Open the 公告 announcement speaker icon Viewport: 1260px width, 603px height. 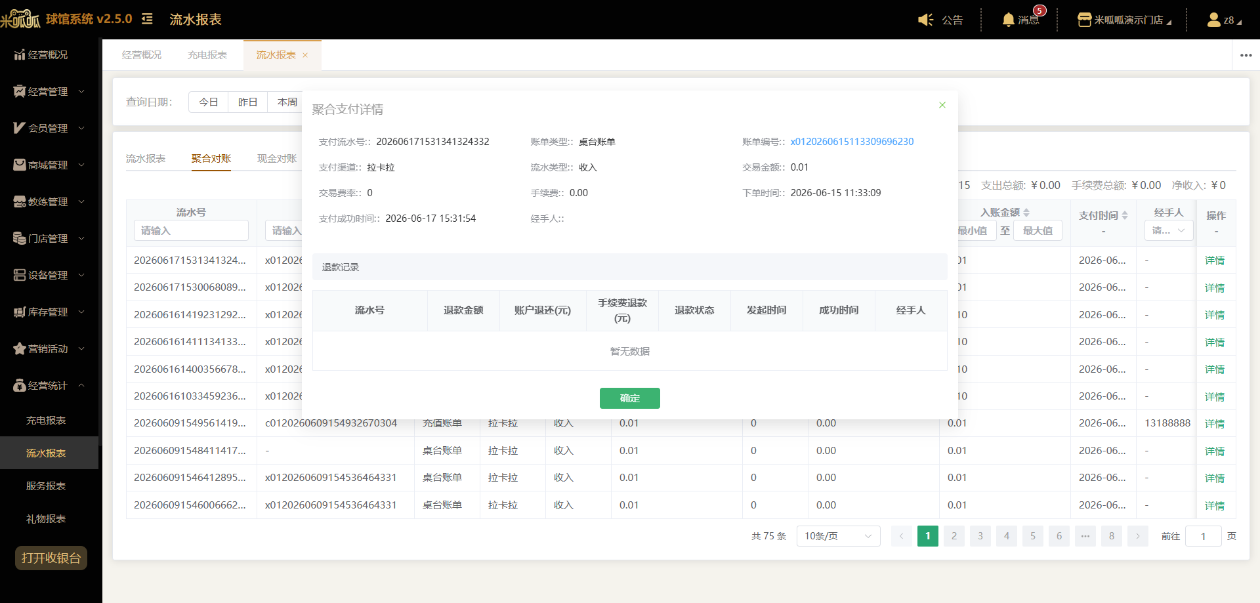[x=925, y=20]
